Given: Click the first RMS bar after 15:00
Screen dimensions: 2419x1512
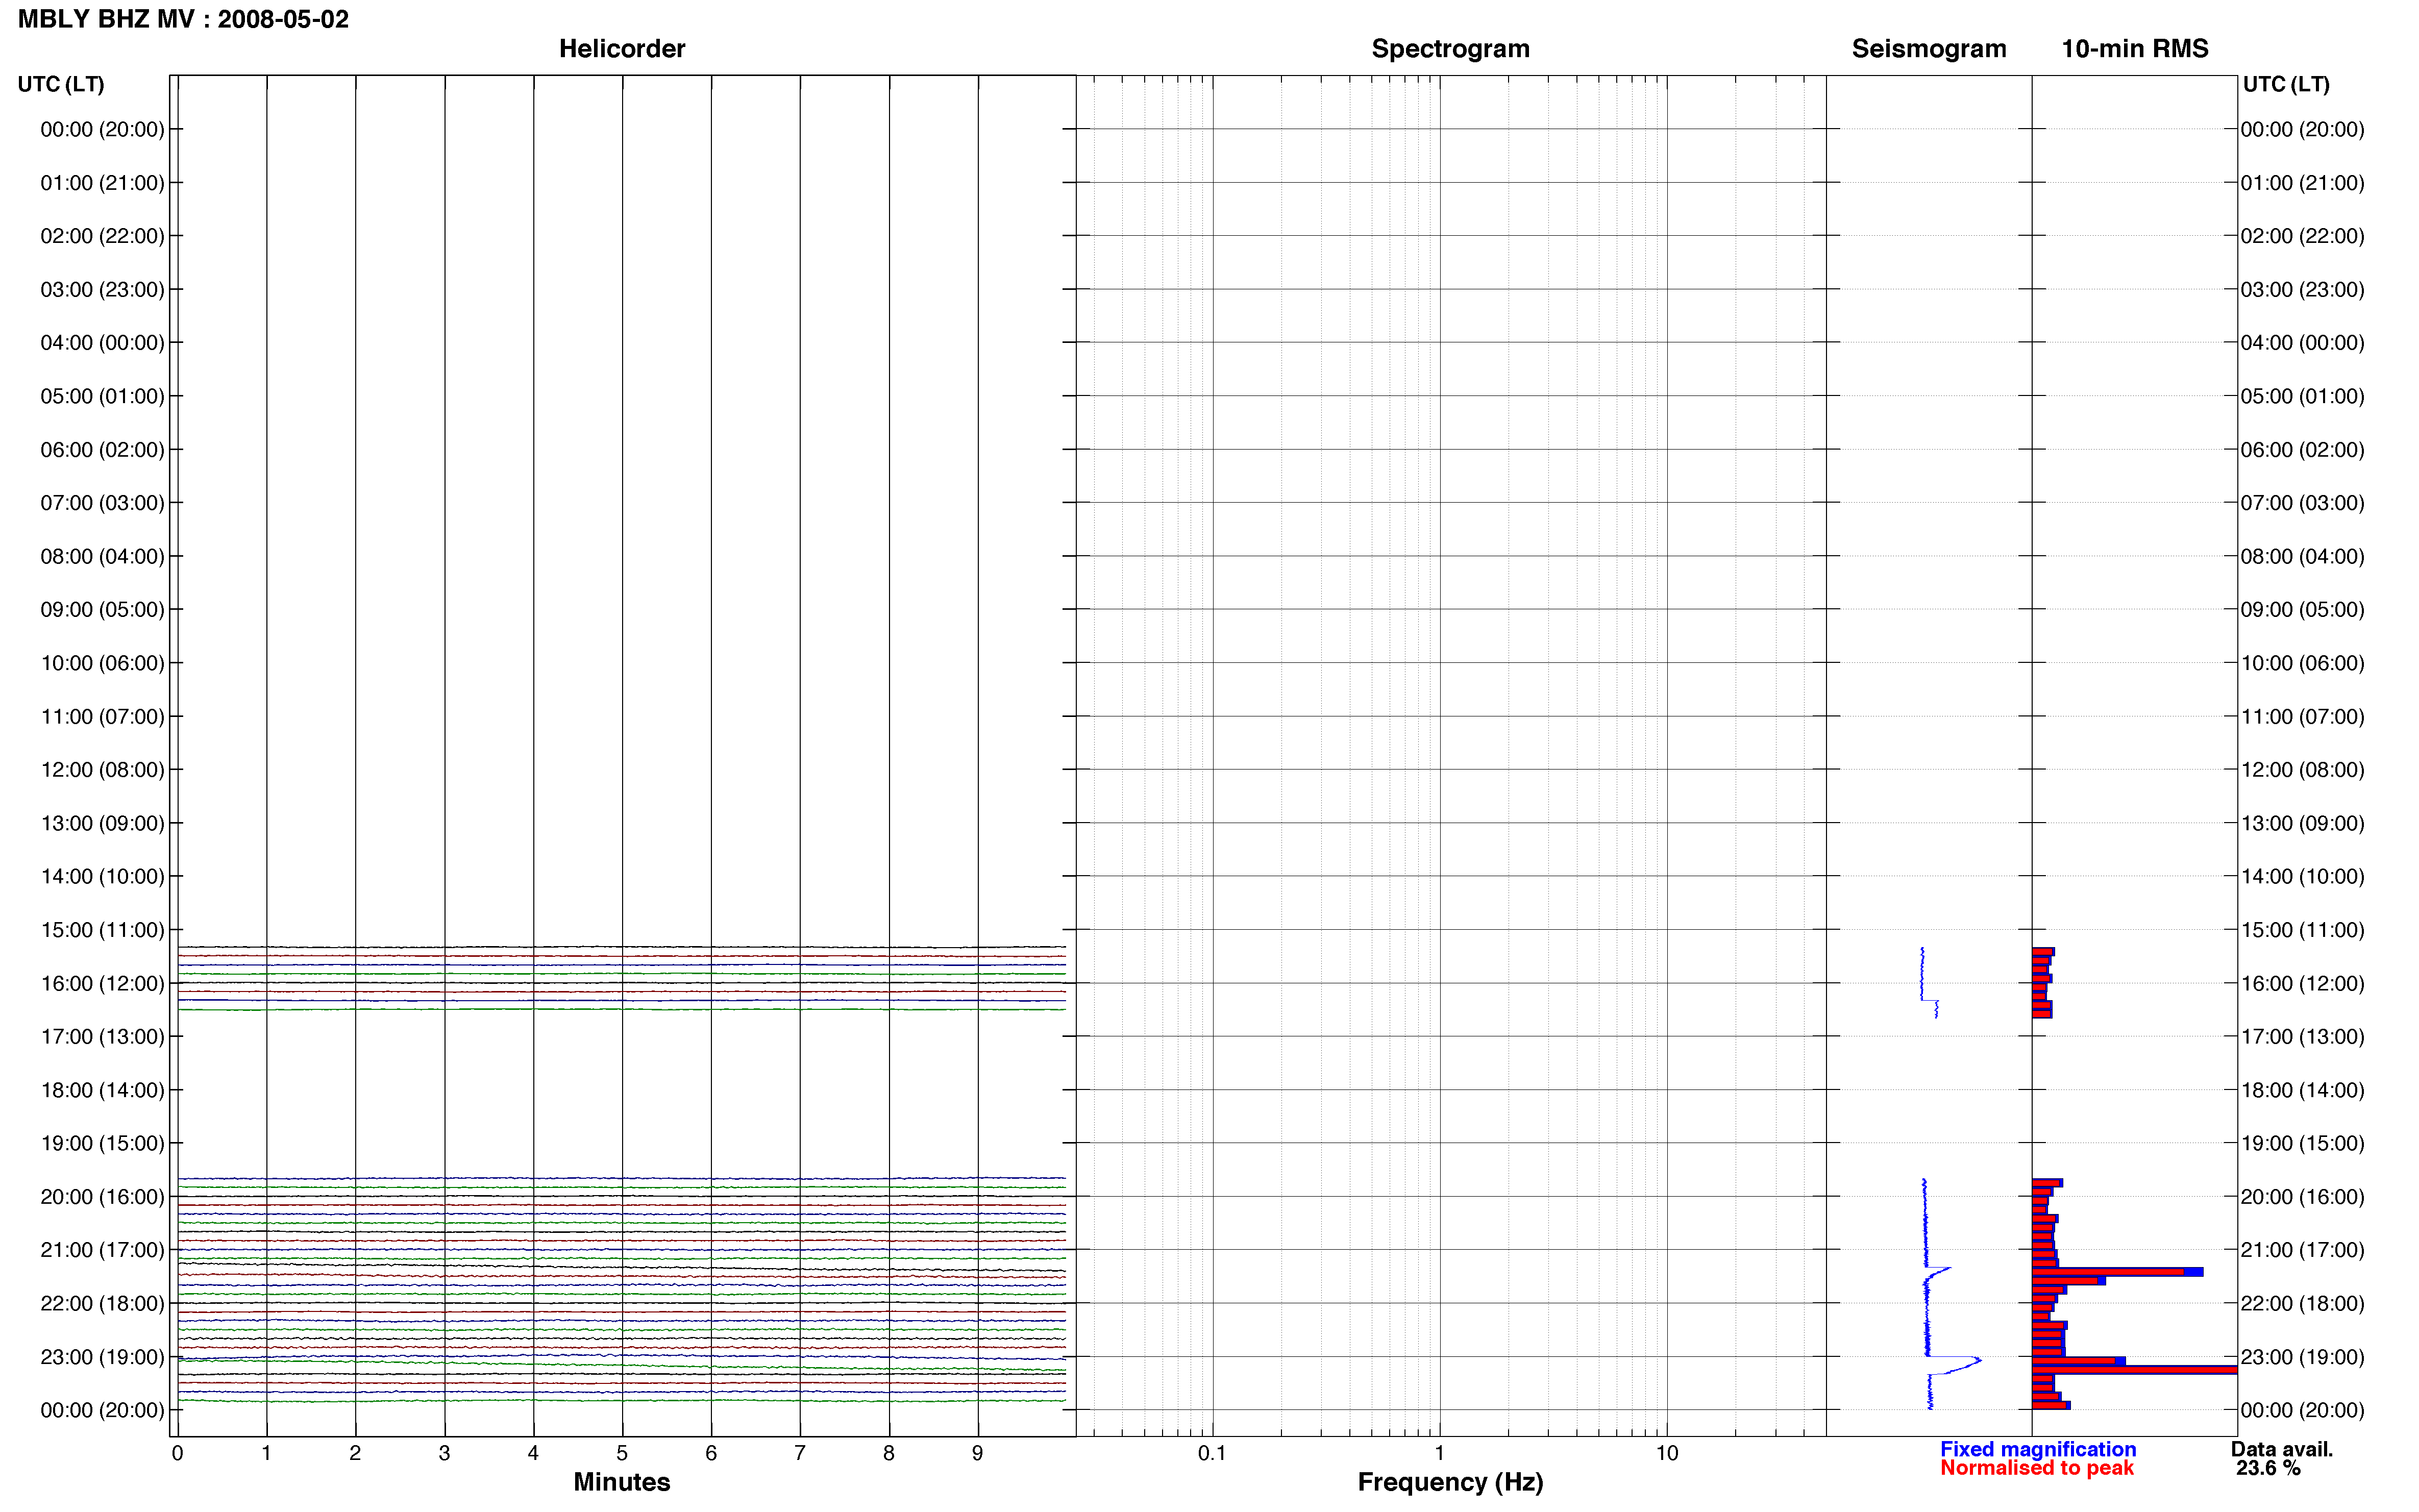Looking at the screenshot, I should [2043, 952].
